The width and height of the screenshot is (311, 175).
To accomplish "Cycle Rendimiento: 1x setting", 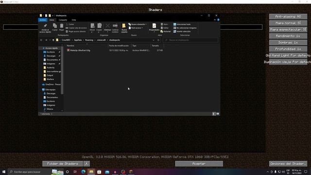I will coord(288,36).
